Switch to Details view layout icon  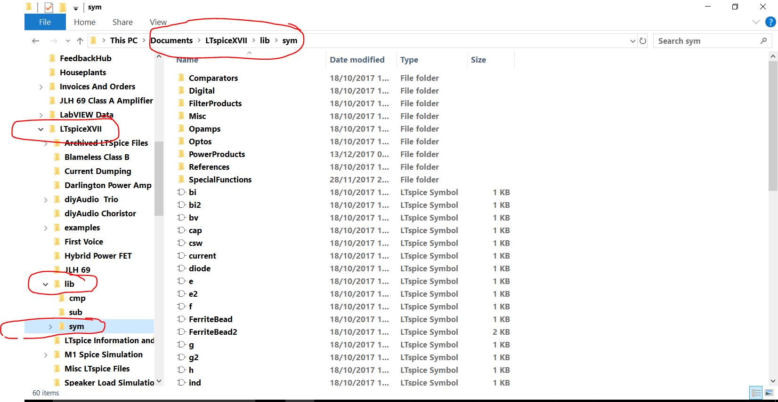click(756, 393)
